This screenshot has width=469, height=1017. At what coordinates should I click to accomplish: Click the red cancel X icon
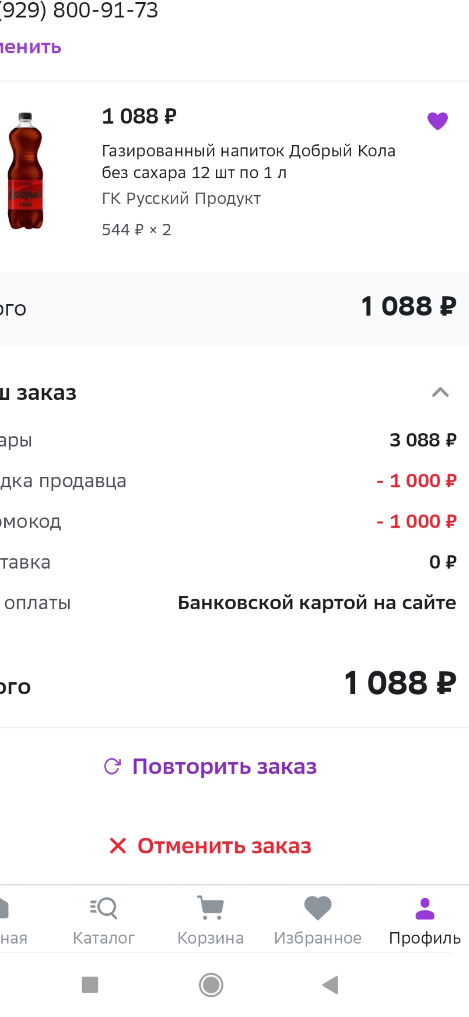[118, 846]
